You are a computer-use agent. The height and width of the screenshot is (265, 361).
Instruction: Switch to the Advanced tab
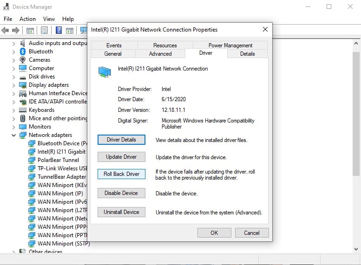click(160, 53)
